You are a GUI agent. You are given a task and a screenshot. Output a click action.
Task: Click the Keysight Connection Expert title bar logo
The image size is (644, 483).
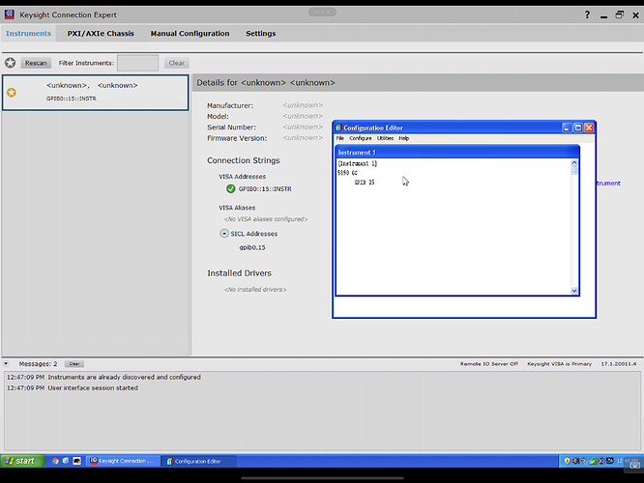tap(9, 14)
